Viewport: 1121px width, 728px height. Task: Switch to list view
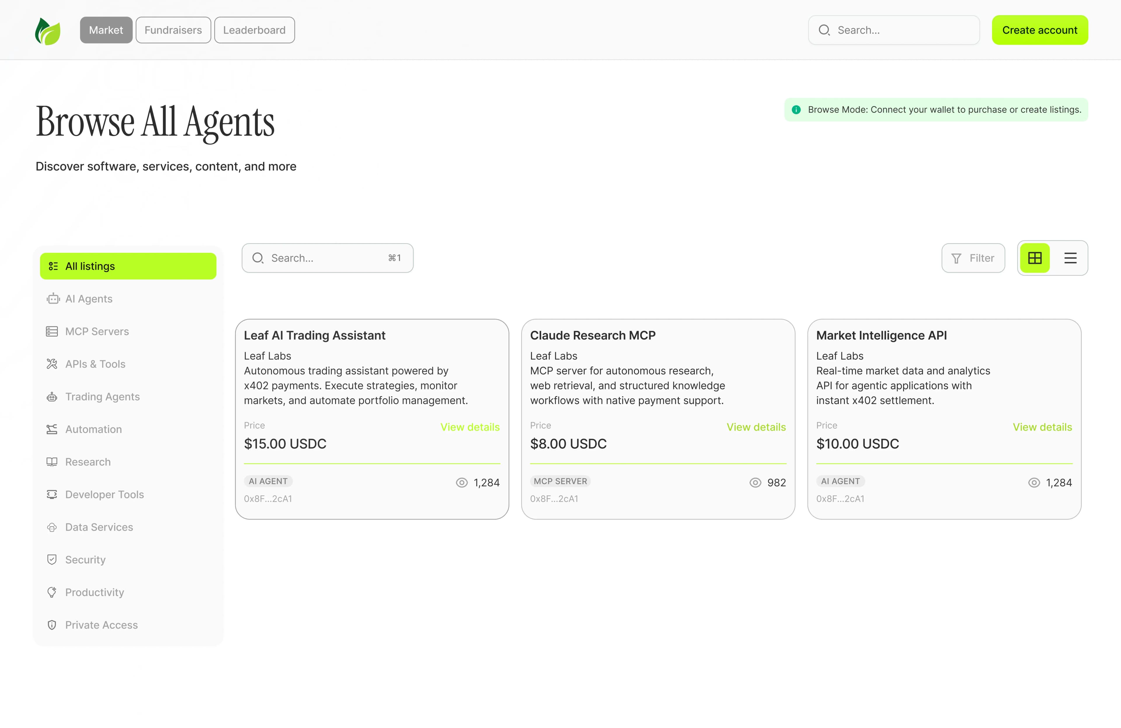1070,258
